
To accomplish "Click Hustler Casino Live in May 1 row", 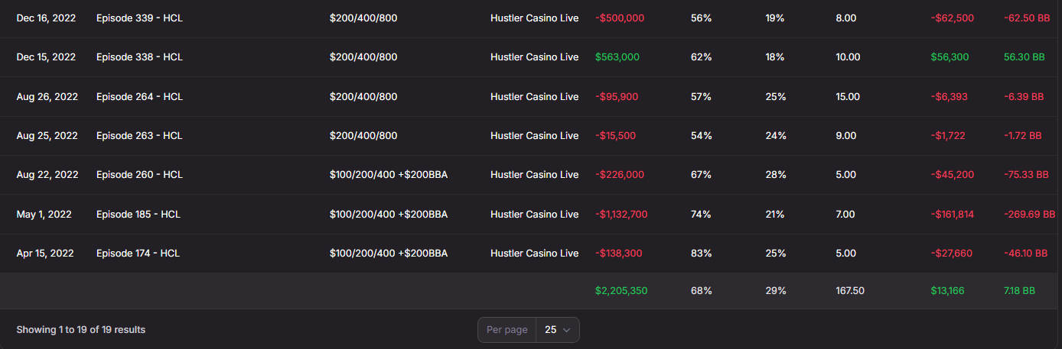I will coord(534,215).
